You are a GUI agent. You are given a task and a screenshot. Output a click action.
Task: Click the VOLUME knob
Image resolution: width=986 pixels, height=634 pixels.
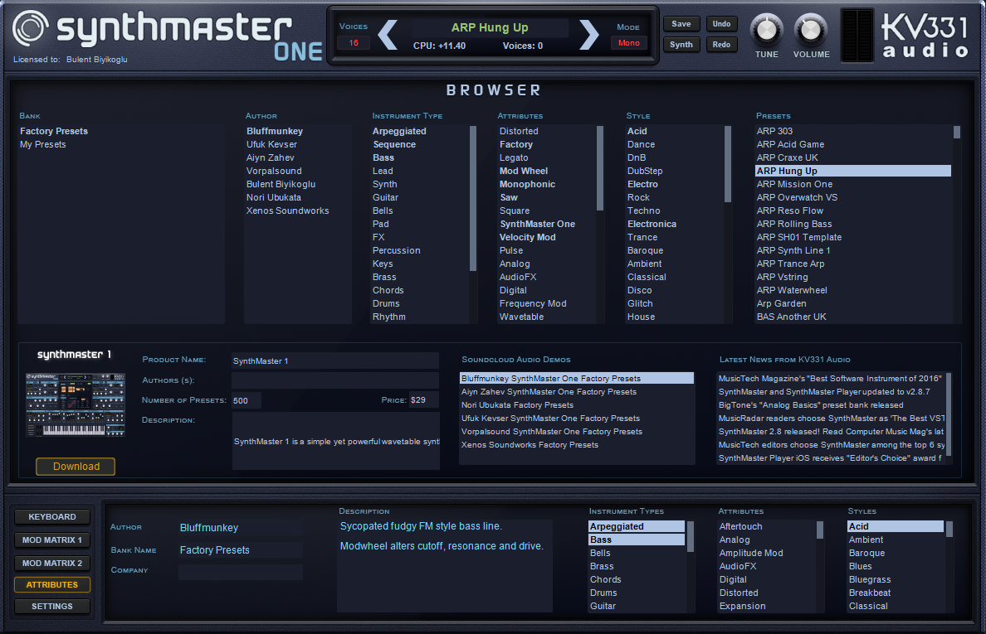(x=811, y=31)
